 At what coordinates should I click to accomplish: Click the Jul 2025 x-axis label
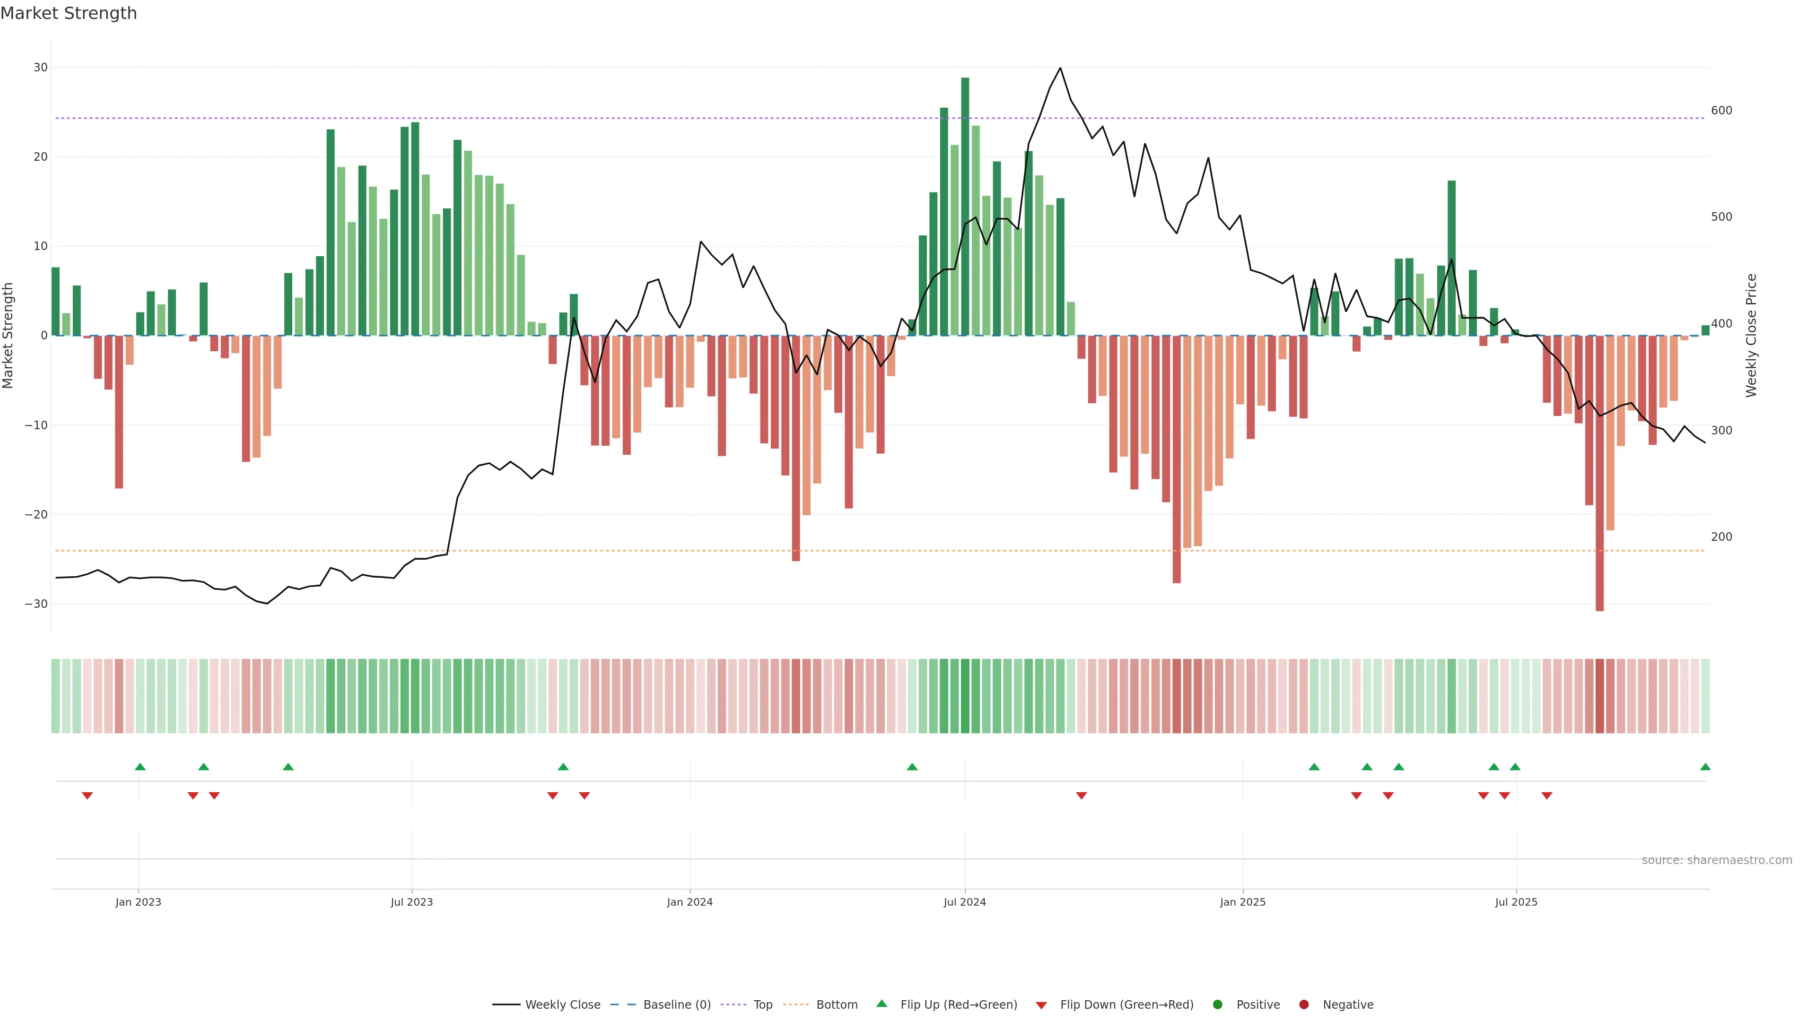[x=1516, y=902]
